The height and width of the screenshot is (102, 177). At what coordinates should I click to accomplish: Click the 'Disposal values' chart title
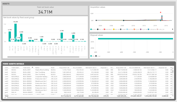[x=96, y=35]
